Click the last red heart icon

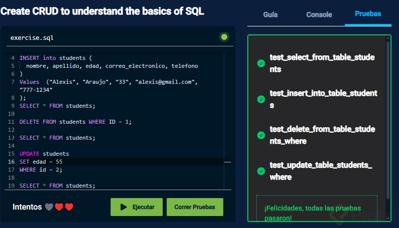click(x=69, y=207)
